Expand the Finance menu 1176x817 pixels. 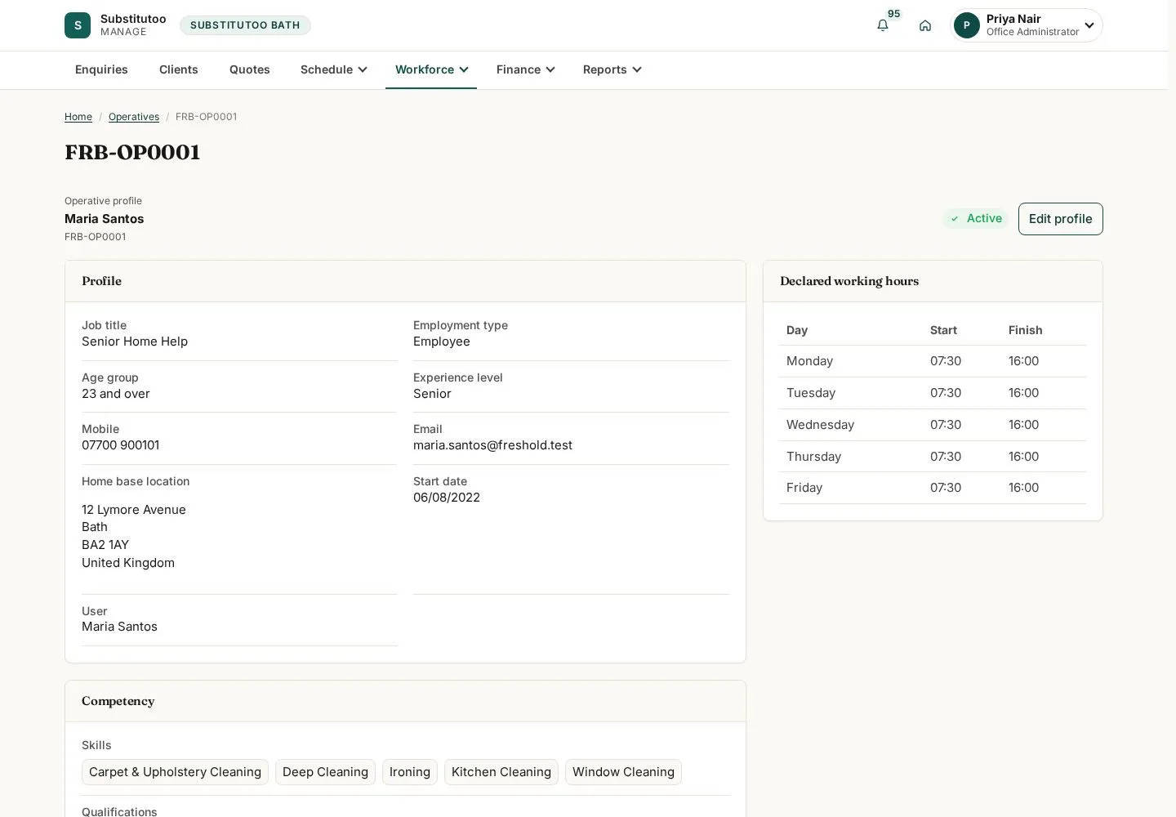(x=525, y=69)
